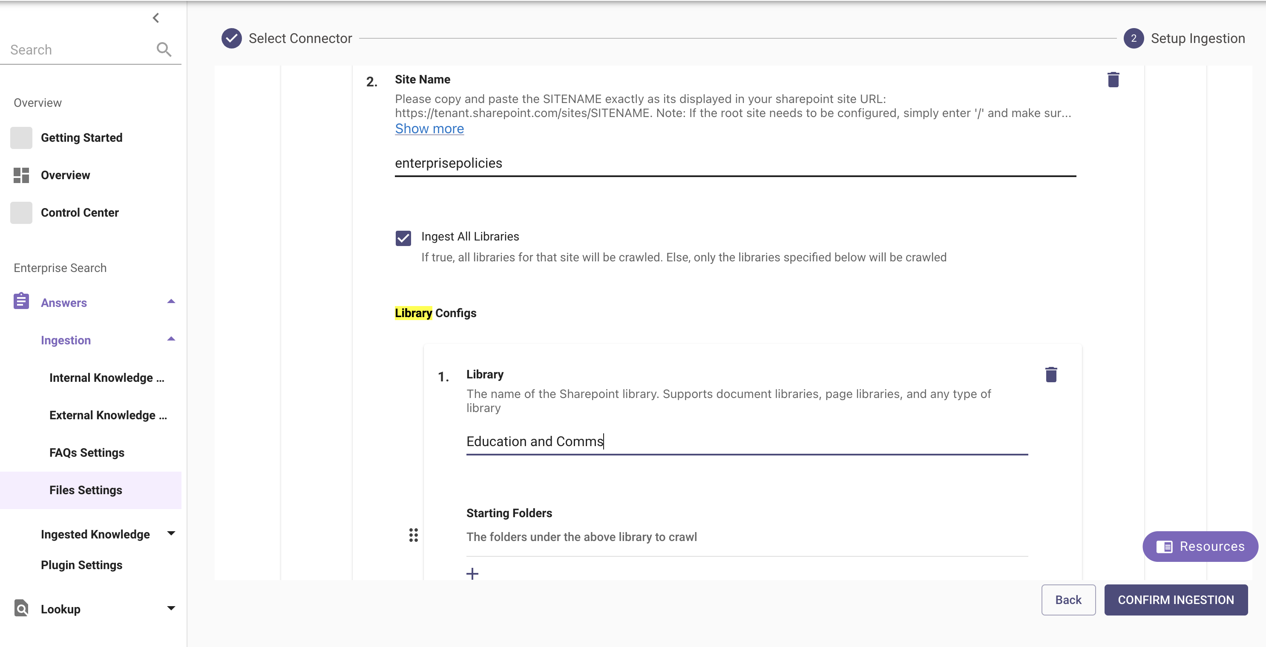Click the plus icon to add a starting folder
Screen dimensions: 1266x647
click(472, 573)
